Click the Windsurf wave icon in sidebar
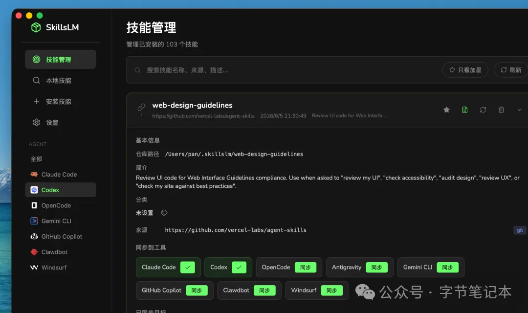Screen dimensions: 528x313 click(34, 268)
